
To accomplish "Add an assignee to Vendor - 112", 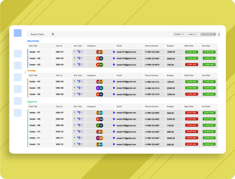I will coord(114,144).
